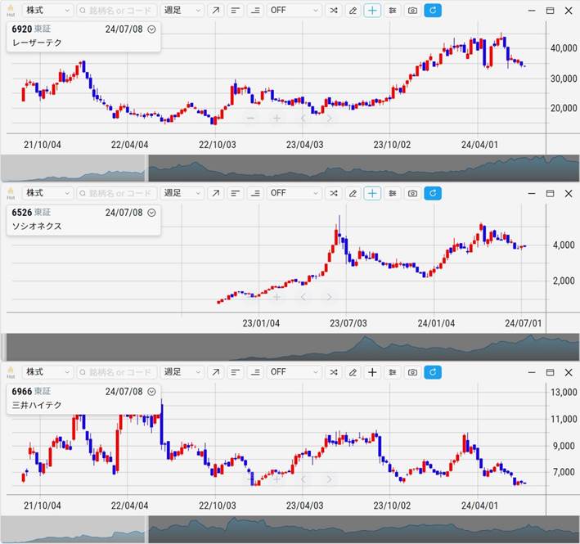Click the Hot flame icon in the Lasertec panel
Image resolution: width=580 pixels, height=544 pixels.
pos(11,10)
